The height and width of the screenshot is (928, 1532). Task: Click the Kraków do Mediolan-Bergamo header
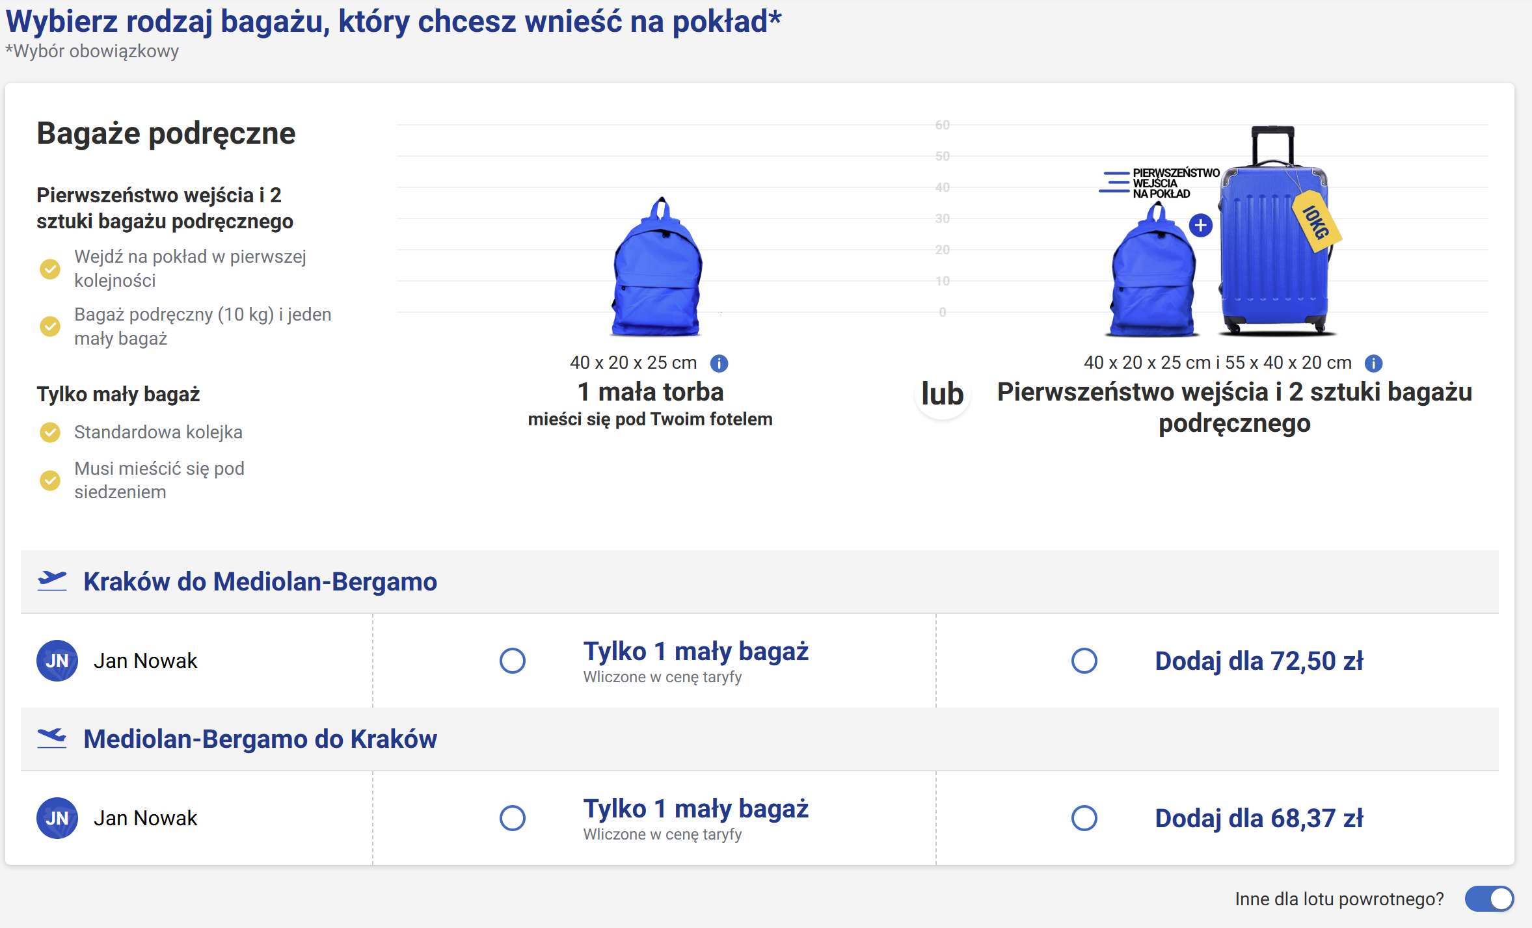tap(260, 581)
